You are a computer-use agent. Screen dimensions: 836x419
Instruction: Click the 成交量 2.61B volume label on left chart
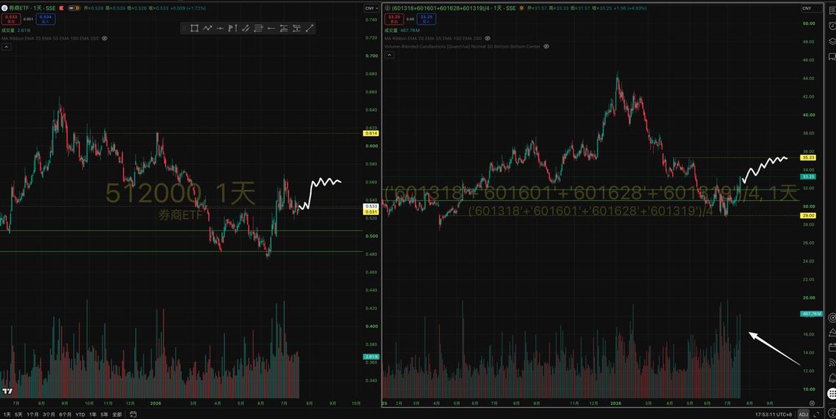pyautogui.click(x=15, y=31)
